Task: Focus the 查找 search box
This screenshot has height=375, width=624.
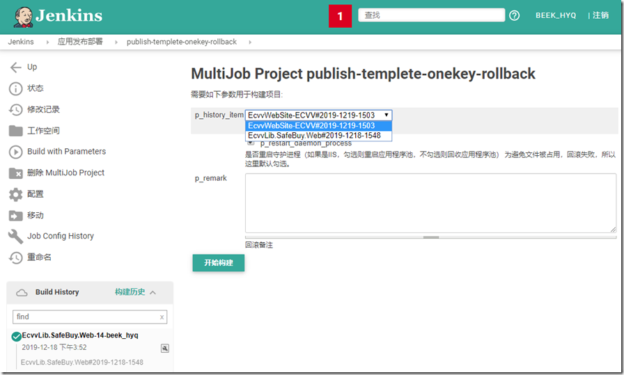Action: (431, 15)
